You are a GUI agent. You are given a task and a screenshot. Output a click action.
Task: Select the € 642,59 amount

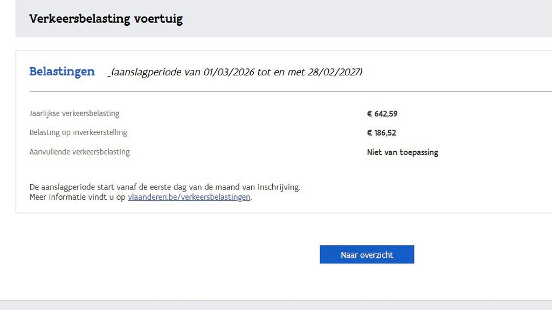click(x=382, y=114)
